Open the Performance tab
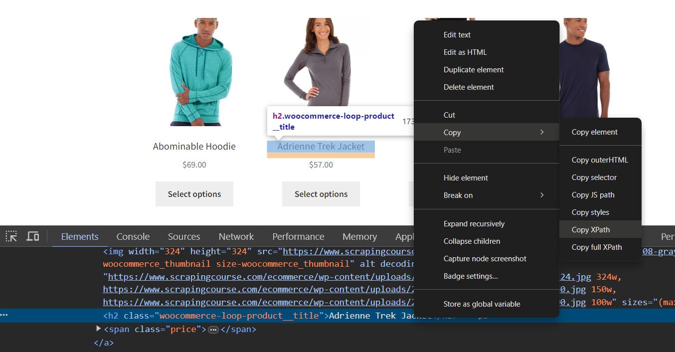The height and width of the screenshot is (352, 675). [298, 237]
